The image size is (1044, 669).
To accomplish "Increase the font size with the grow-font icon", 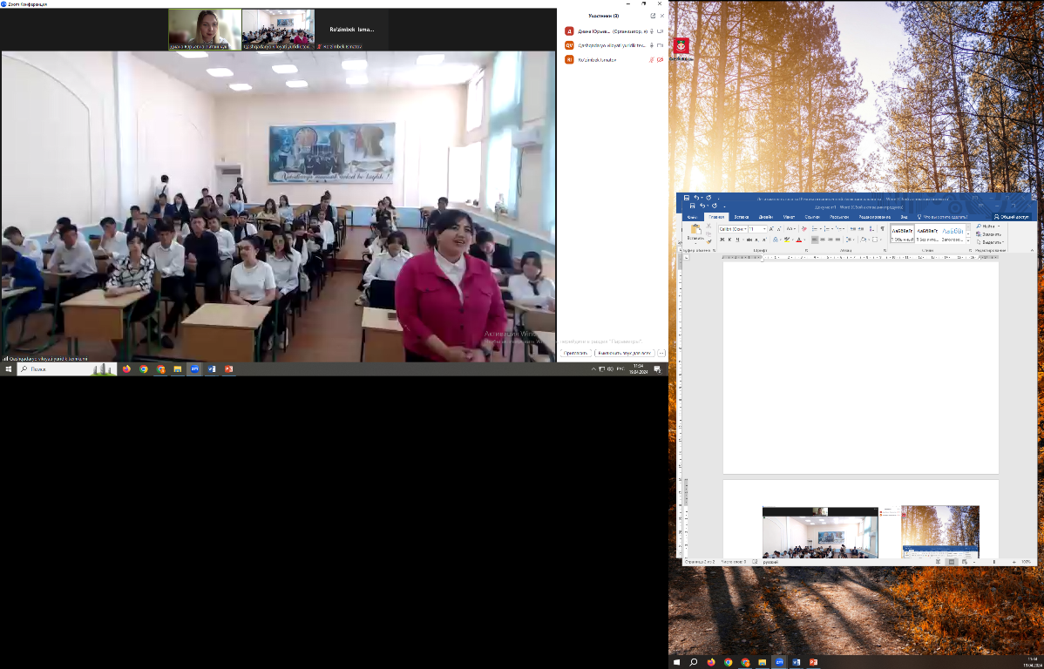I will (x=772, y=229).
